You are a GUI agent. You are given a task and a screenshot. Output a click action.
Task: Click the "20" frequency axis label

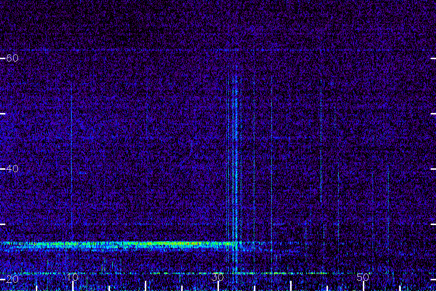[12, 279]
